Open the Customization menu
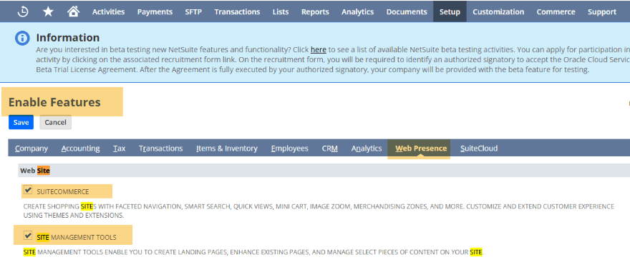This screenshot has height=262, width=630. click(498, 11)
